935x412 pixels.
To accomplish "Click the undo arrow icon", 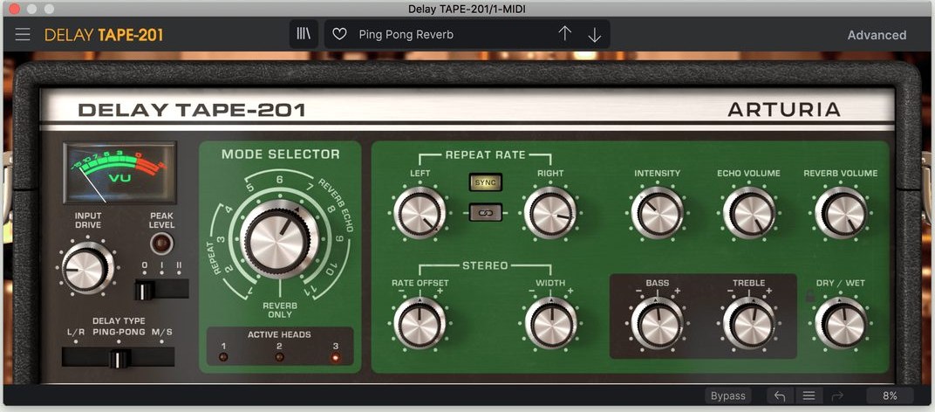I will [x=780, y=396].
